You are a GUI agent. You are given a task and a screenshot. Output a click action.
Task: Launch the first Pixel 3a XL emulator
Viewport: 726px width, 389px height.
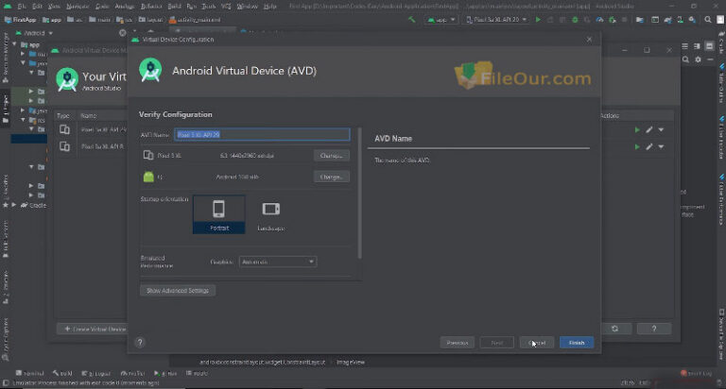tap(637, 130)
